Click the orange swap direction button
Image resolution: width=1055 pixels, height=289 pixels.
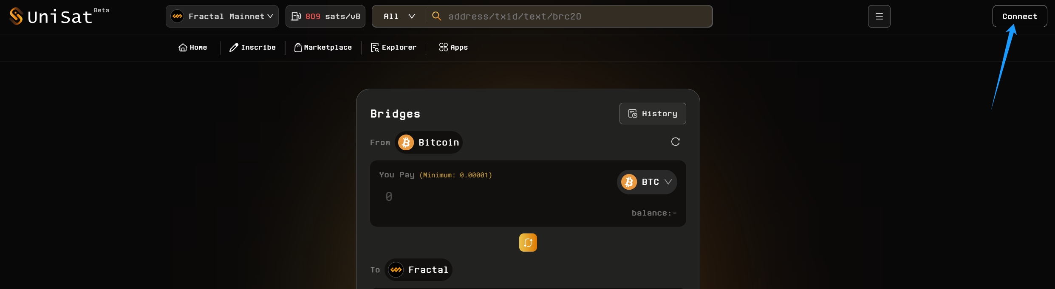(528, 243)
